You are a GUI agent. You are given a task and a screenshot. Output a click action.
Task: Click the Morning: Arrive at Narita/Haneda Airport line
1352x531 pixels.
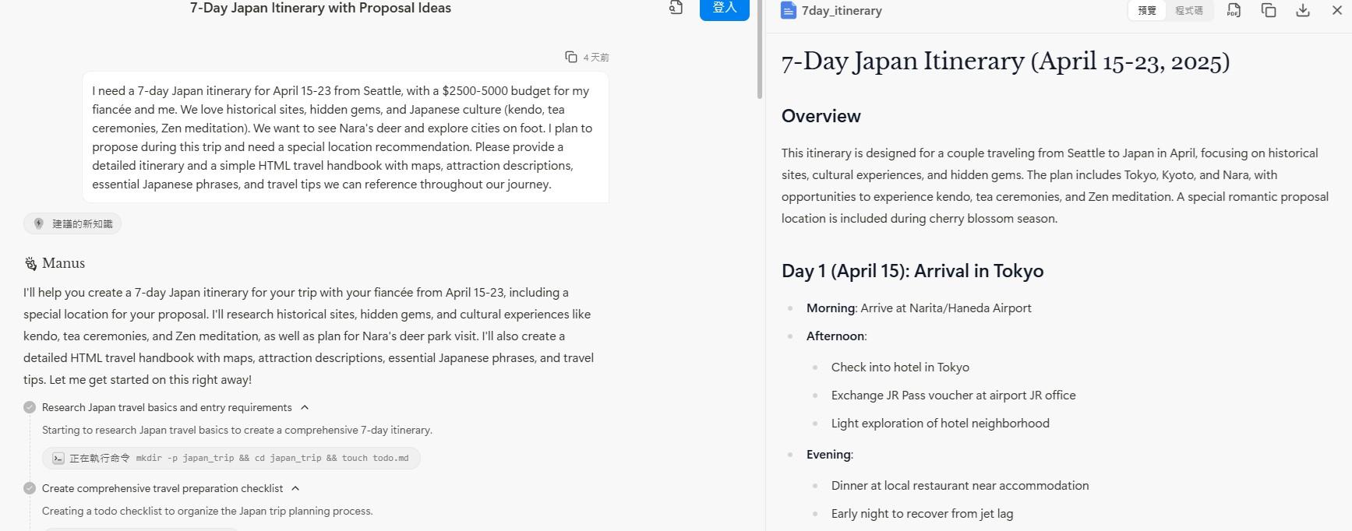pyautogui.click(x=919, y=308)
